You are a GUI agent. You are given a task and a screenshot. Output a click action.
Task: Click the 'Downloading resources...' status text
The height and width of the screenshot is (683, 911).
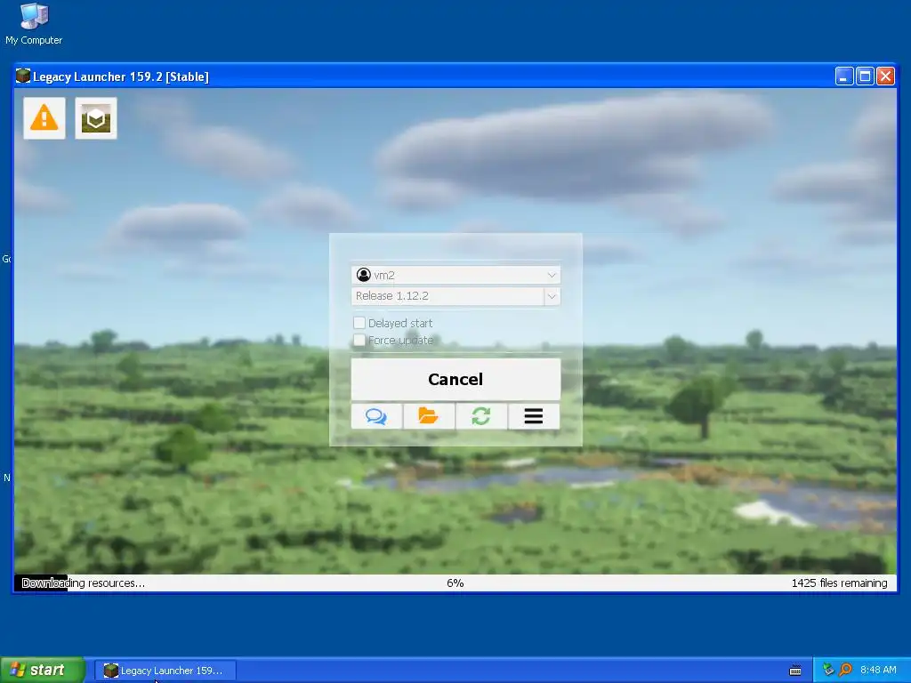point(83,583)
